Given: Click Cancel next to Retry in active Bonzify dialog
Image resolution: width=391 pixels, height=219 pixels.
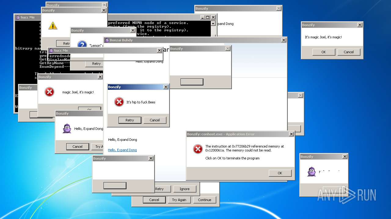Looking at the screenshot, I should [155, 120].
